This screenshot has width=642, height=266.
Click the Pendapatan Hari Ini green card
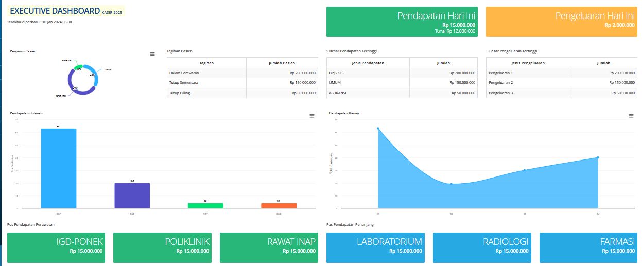click(402, 22)
